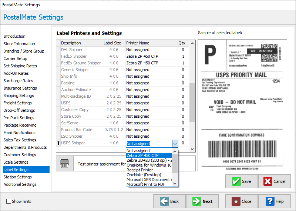Open Customer Settings page
This screenshot has width=296, height=211.
tap(20, 155)
